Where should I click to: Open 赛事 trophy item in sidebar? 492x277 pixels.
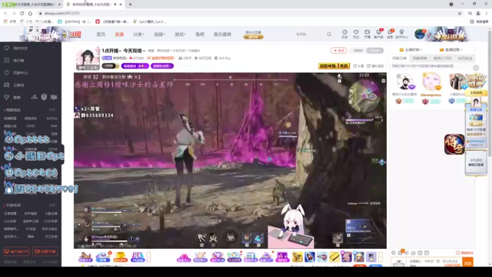(x=12, y=97)
